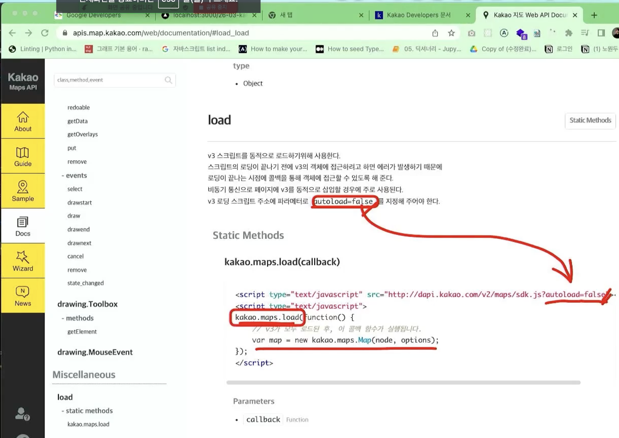Select drawstart in the sidebar list
Image resolution: width=619 pixels, height=438 pixels.
point(80,203)
